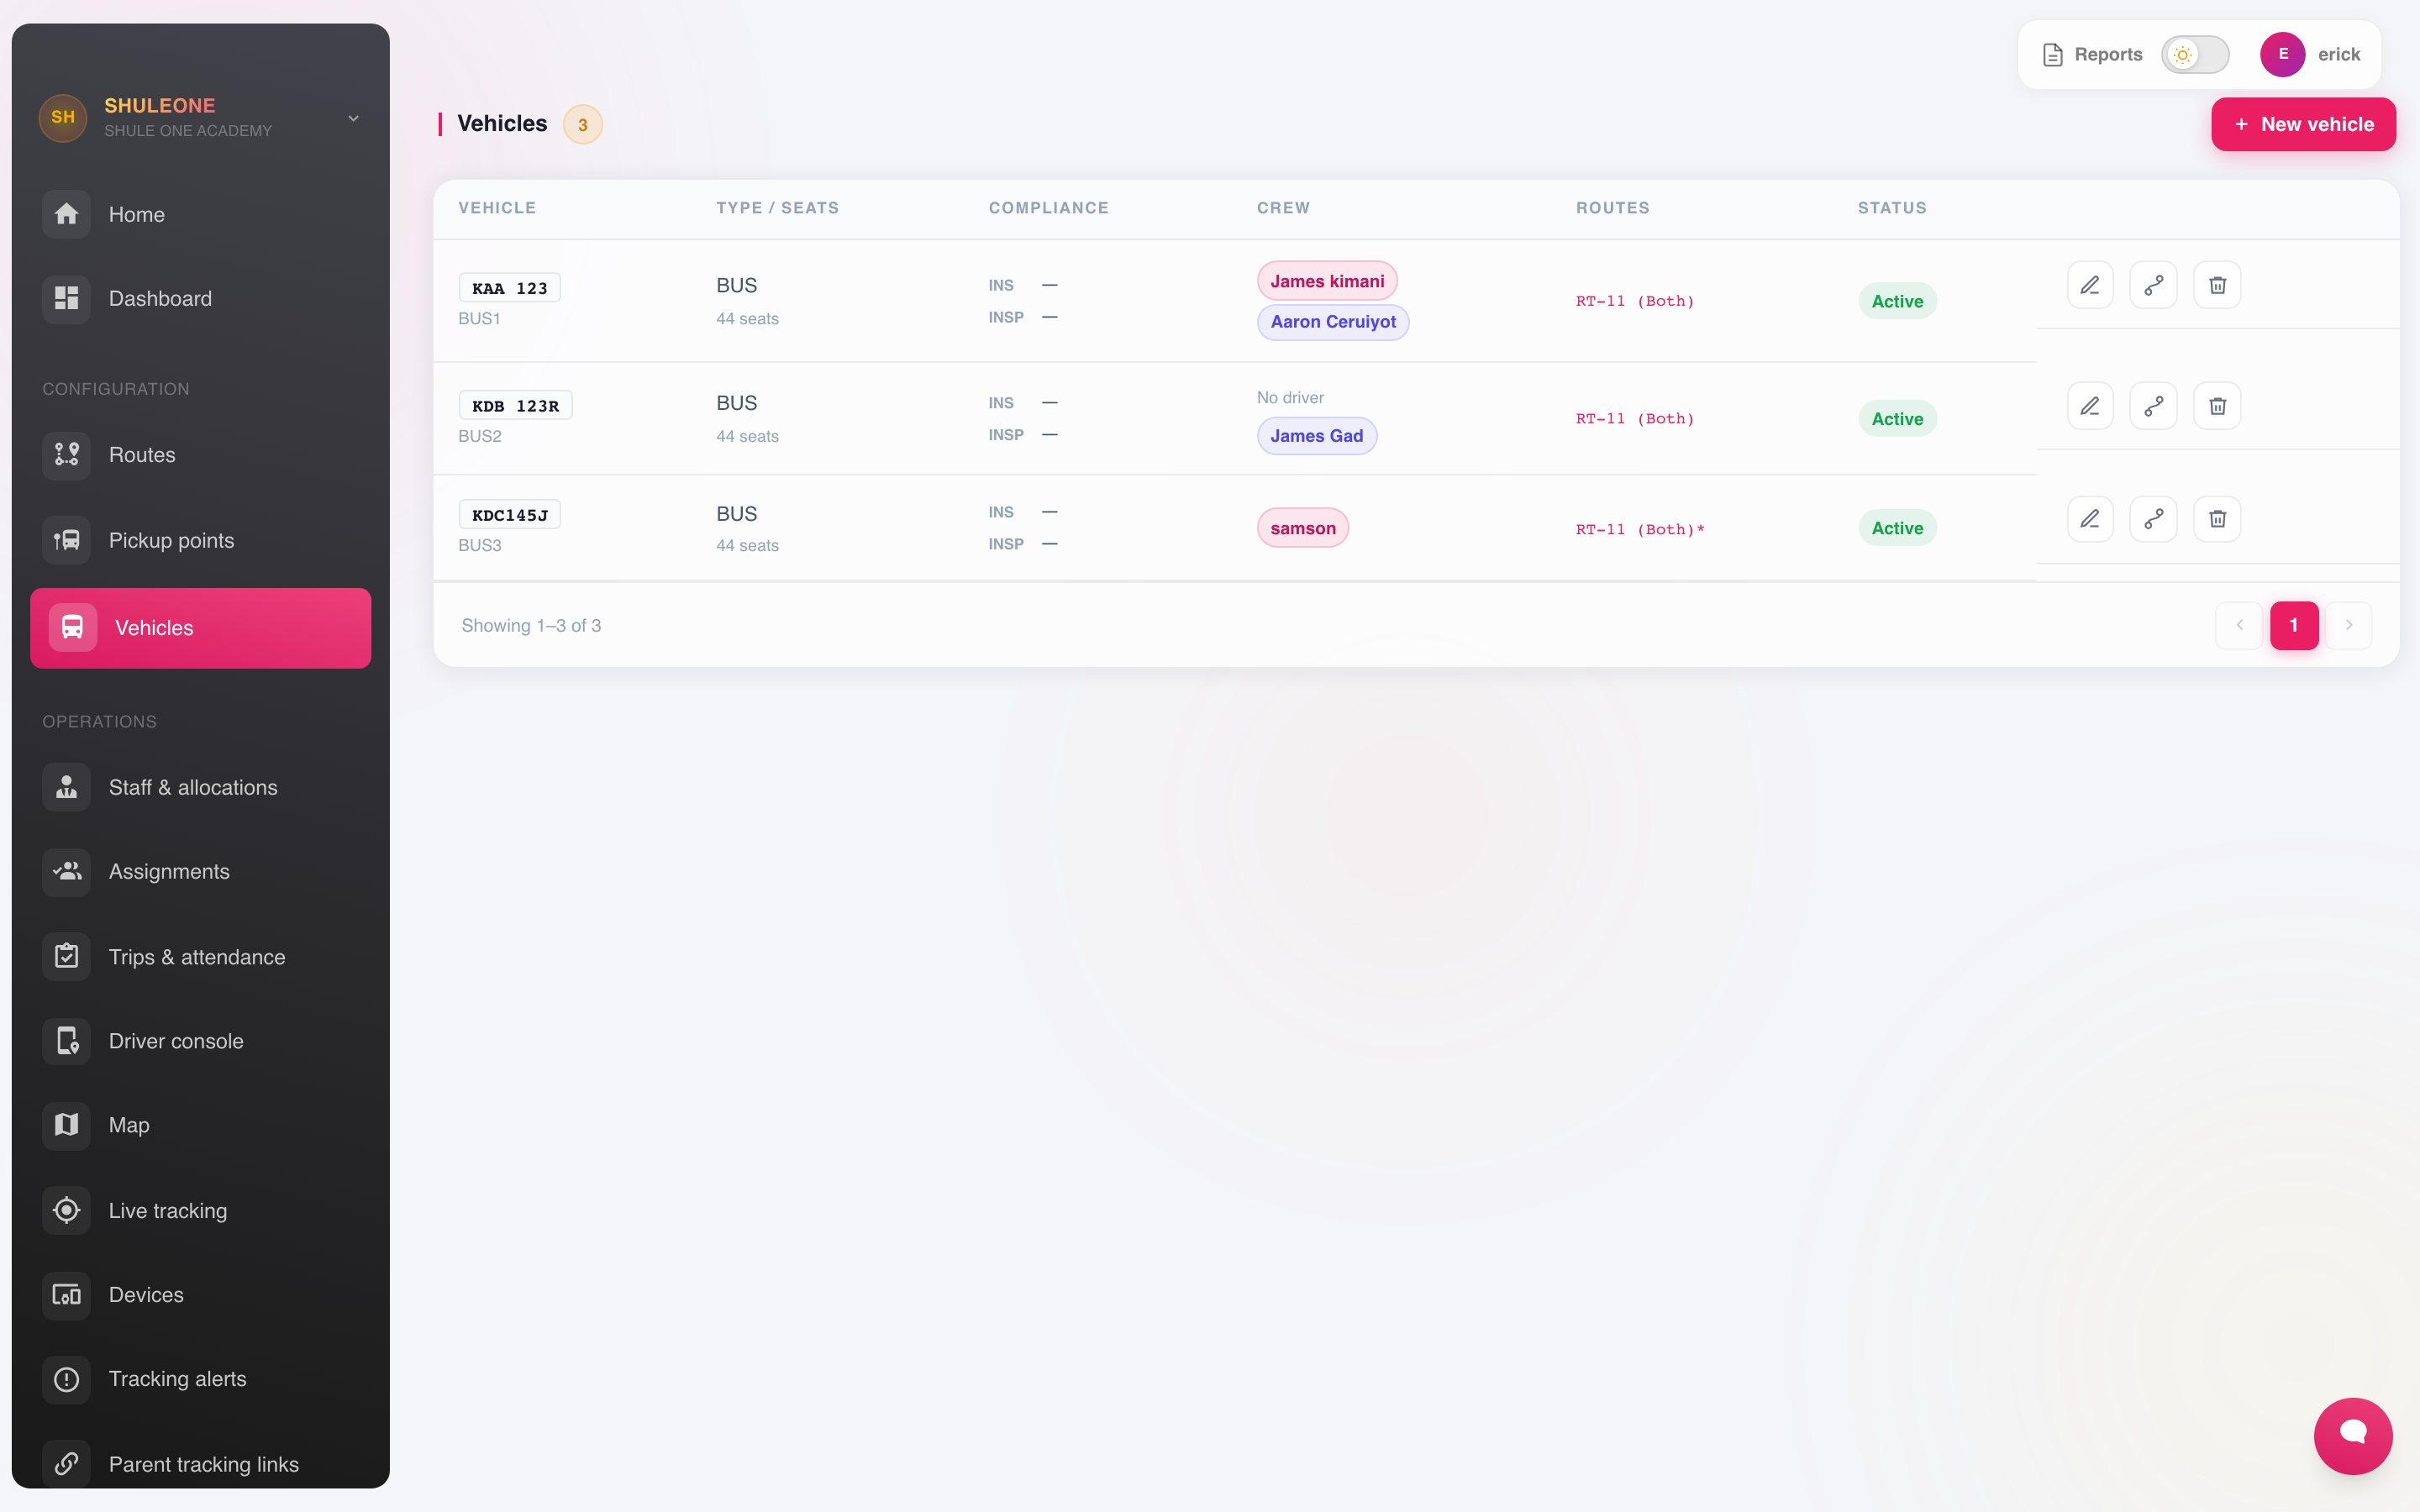Open the chat support bubble

[x=2353, y=1436]
